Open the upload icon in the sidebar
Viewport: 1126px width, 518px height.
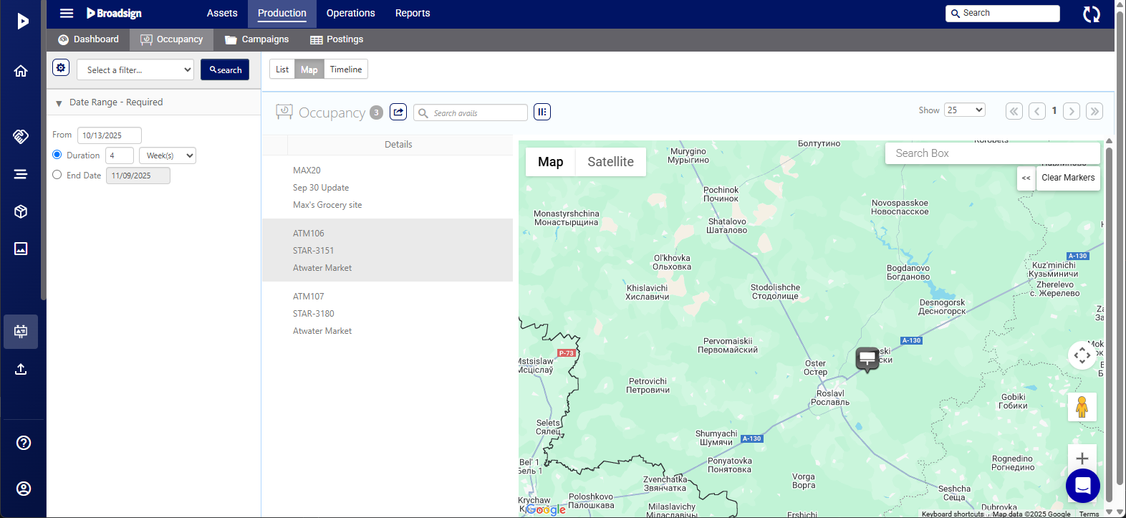[x=21, y=369]
